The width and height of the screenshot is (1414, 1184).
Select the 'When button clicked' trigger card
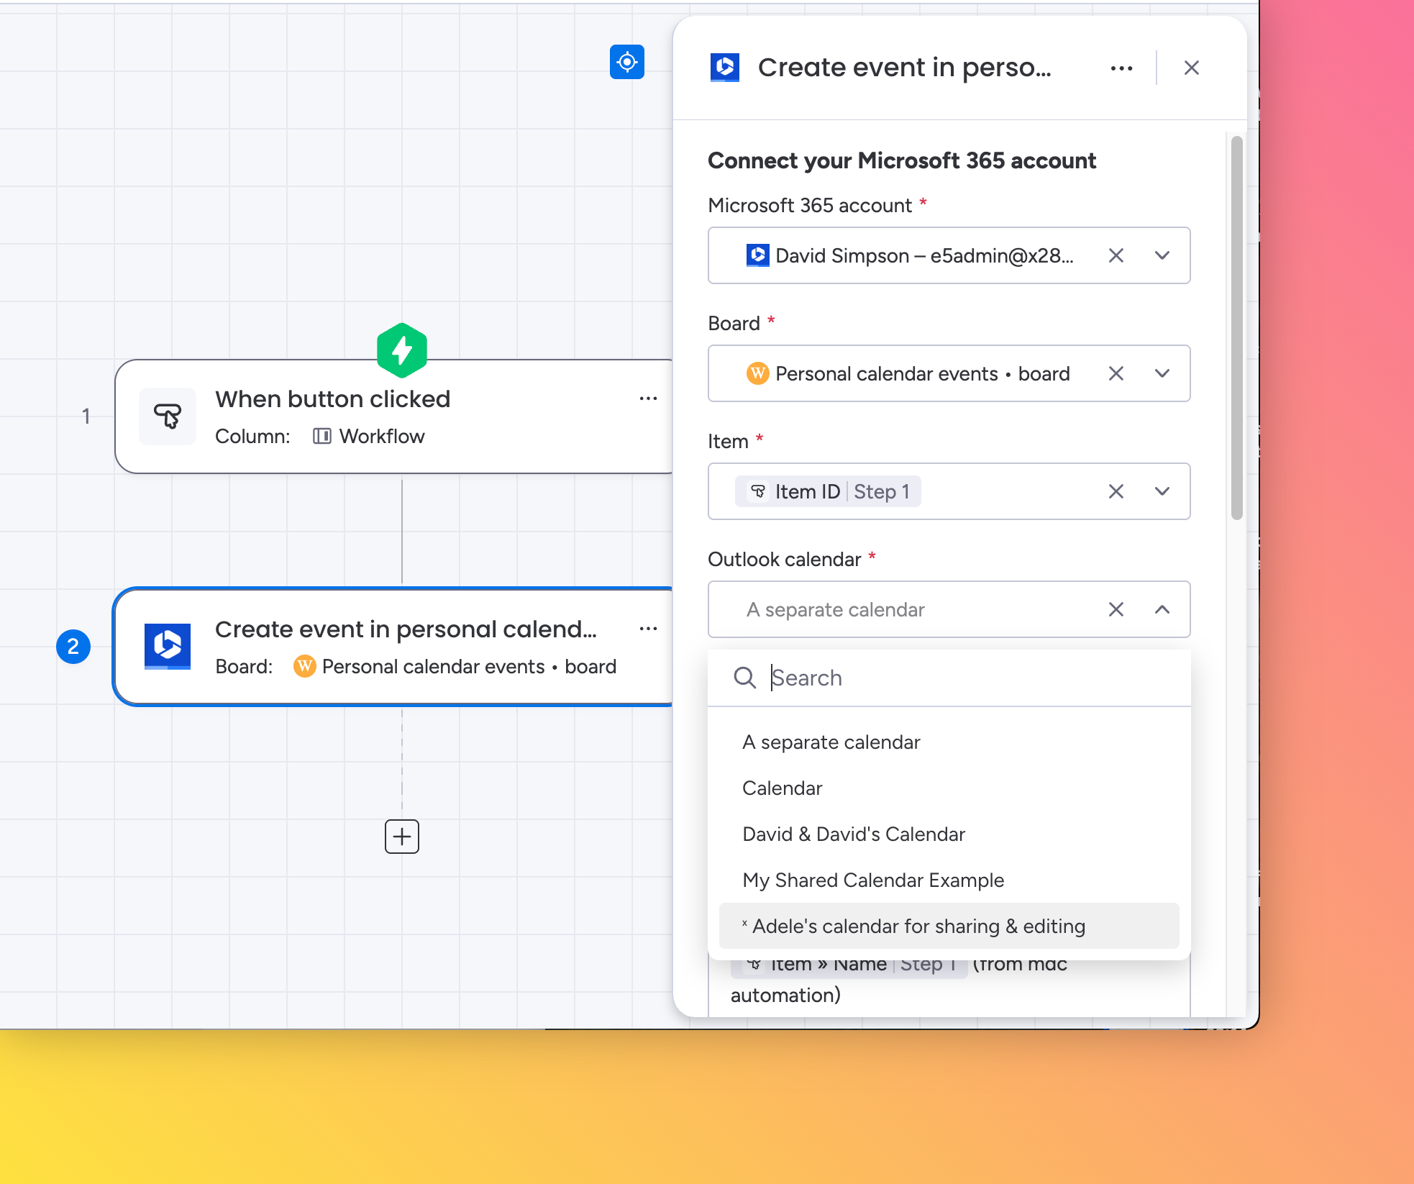click(394, 416)
